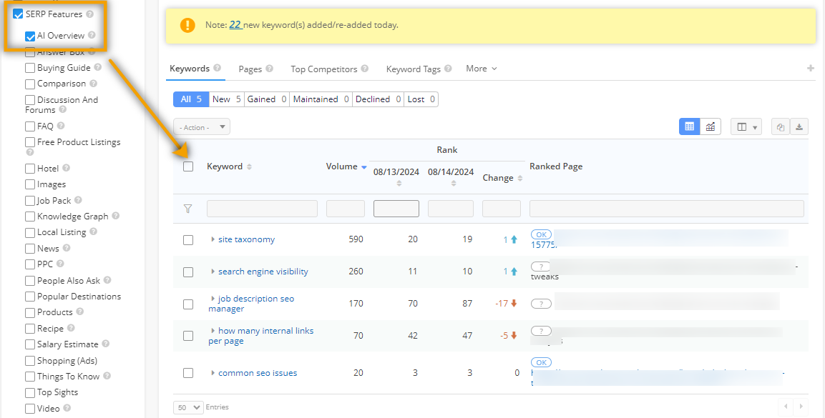Open the 22 new keywords link
825x418 pixels.
[x=235, y=25]
